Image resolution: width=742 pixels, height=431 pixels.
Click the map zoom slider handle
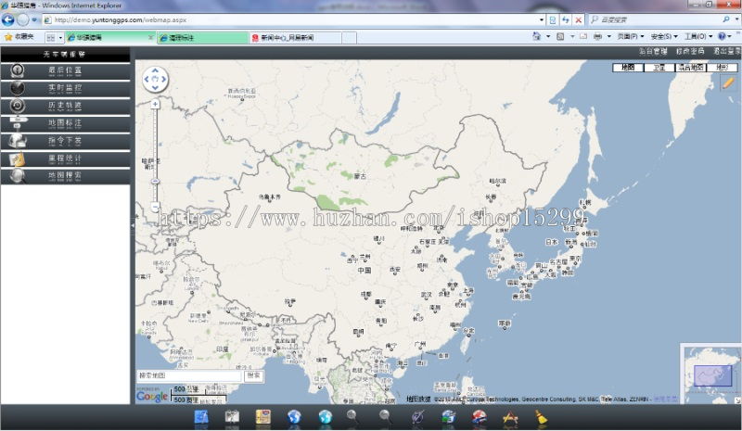tap(155, 181)
